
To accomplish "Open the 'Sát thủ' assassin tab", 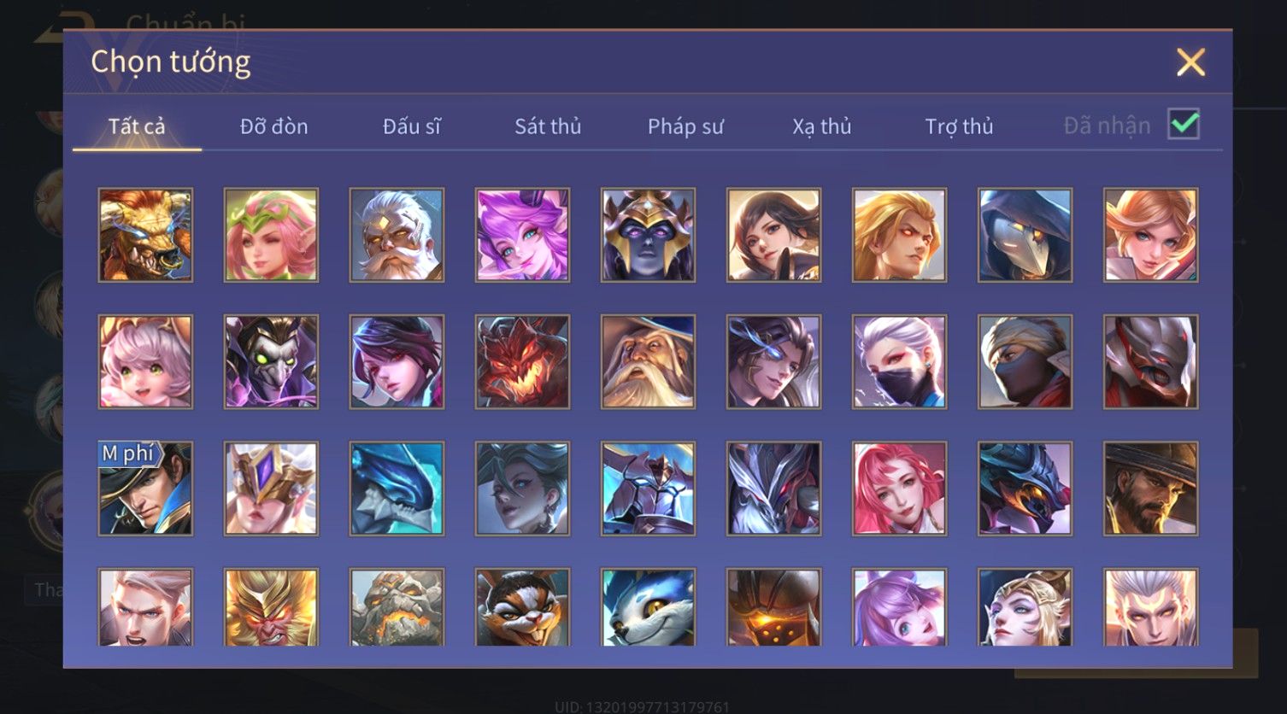I will [x=548, y=126].
